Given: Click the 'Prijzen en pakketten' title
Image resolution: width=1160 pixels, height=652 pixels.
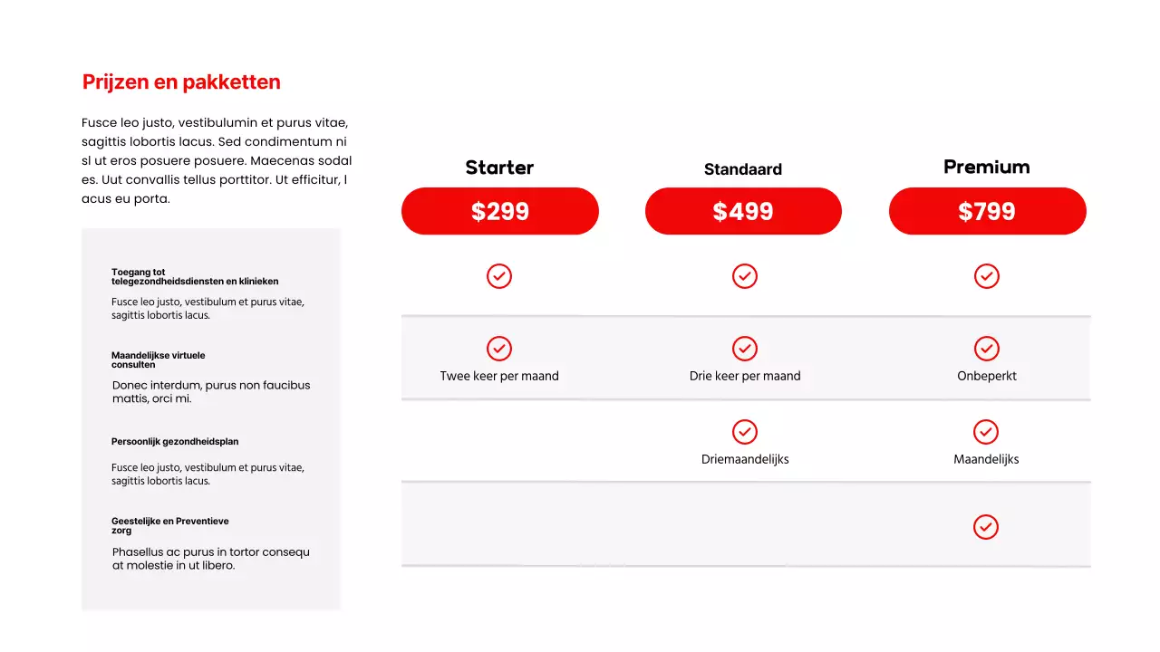Looking at the screenshot, I should pos(181,82).
